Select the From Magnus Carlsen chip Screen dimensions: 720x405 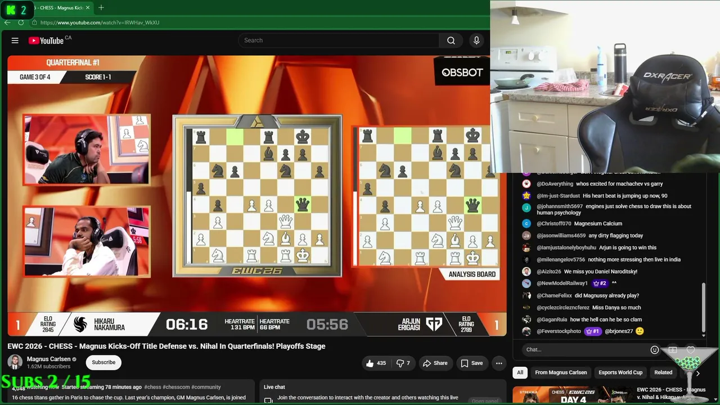(x=561, y=372)
